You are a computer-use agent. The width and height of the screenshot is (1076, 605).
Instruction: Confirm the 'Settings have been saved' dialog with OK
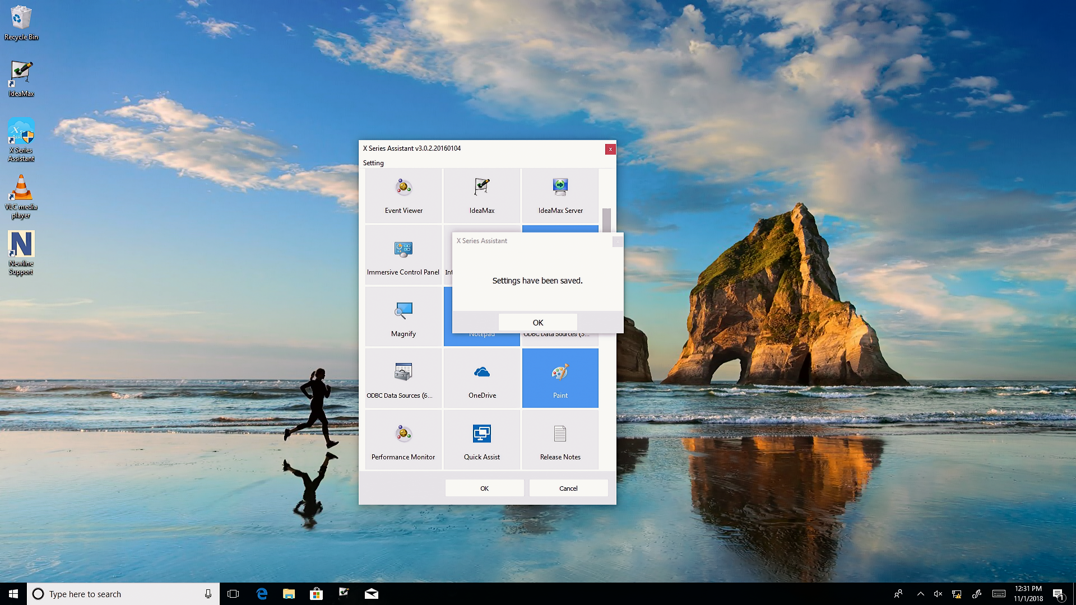(537, 323)
